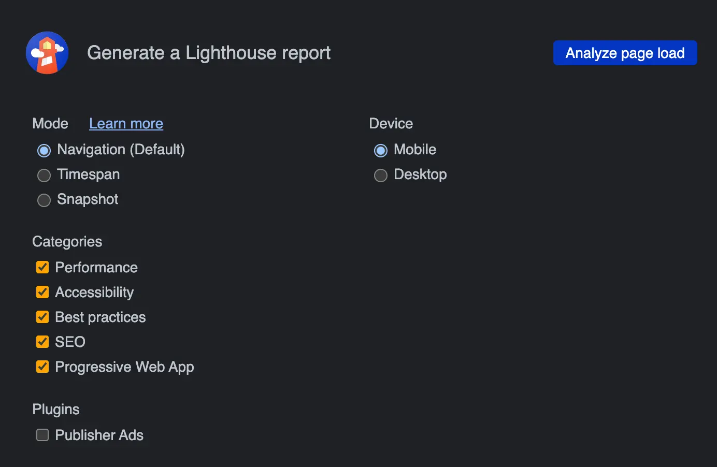
Task: Toggle the Accessibility checkbox
Action: tap(42, 292)
